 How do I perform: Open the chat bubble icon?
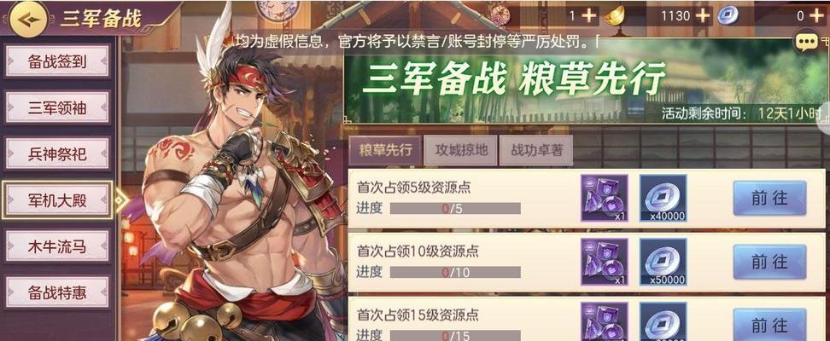(805, 43)
